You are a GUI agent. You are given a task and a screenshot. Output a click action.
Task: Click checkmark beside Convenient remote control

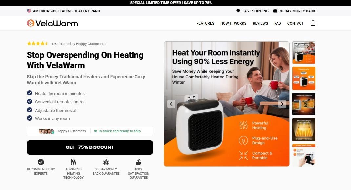[30, 102]
